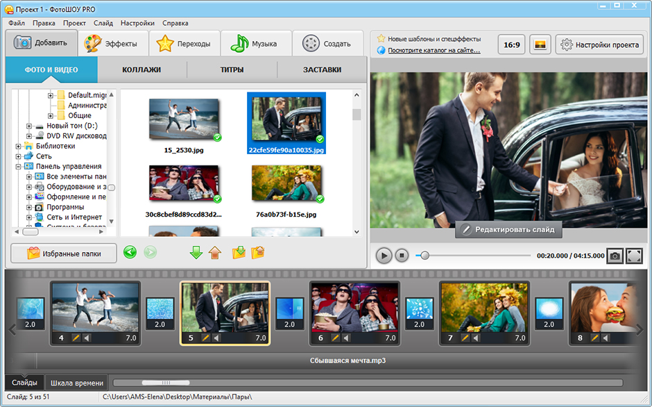Screen dimensions: 652x407
Task: Follow the Посмотрите каталог на сайте link
Action: point(434,51)
